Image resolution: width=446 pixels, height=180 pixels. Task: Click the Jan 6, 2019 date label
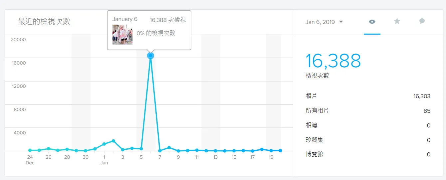[320, 22]
